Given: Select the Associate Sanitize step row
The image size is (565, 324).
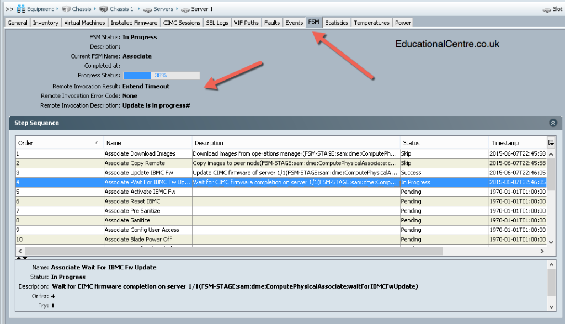Looking at the screenshot, I should click(x=281, y=220).
